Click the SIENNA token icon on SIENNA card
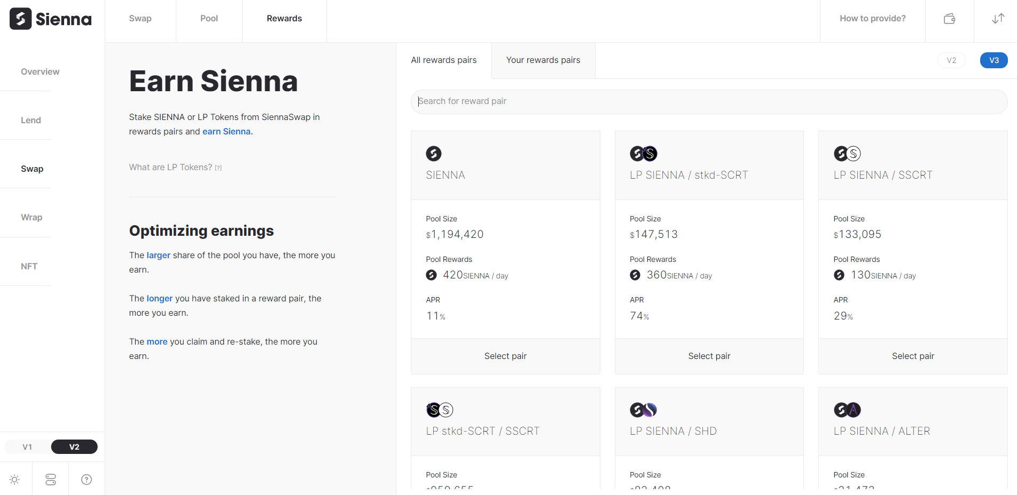 click(x=434, y=154)
